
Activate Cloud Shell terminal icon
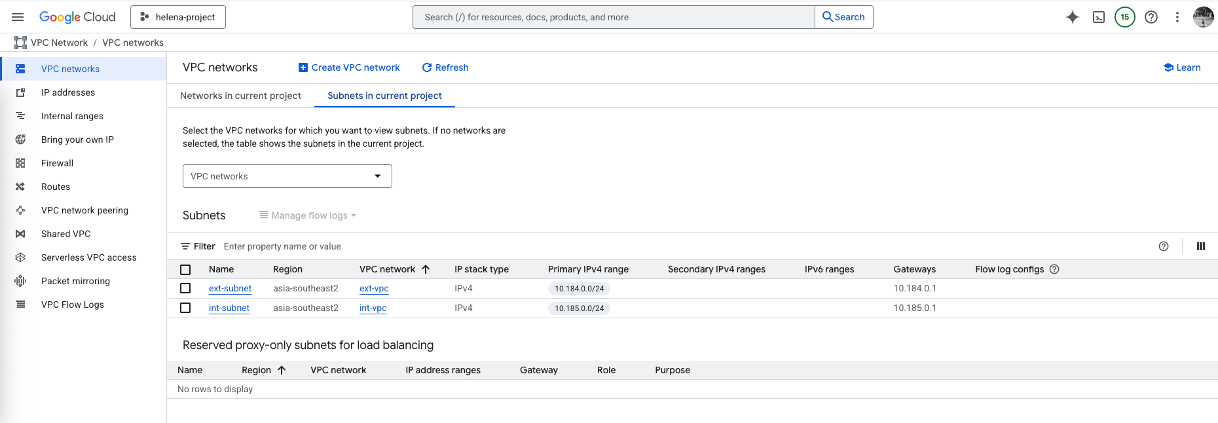click(x=1099, y=17)
